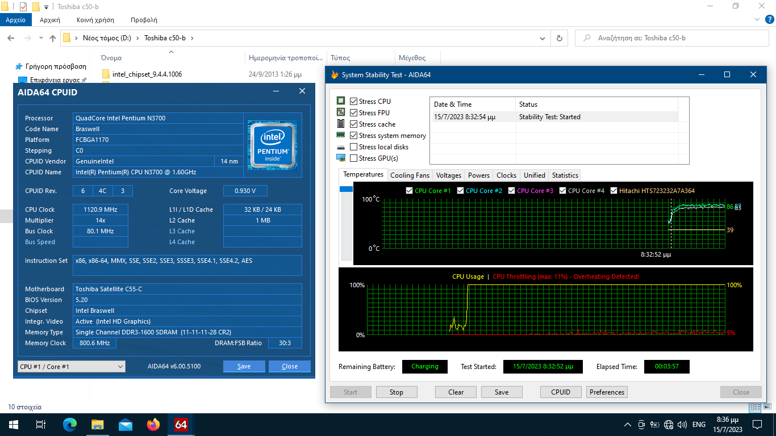Open the Mail app taskbar icon
Screen dimensions: 776x436
(126, 425)
